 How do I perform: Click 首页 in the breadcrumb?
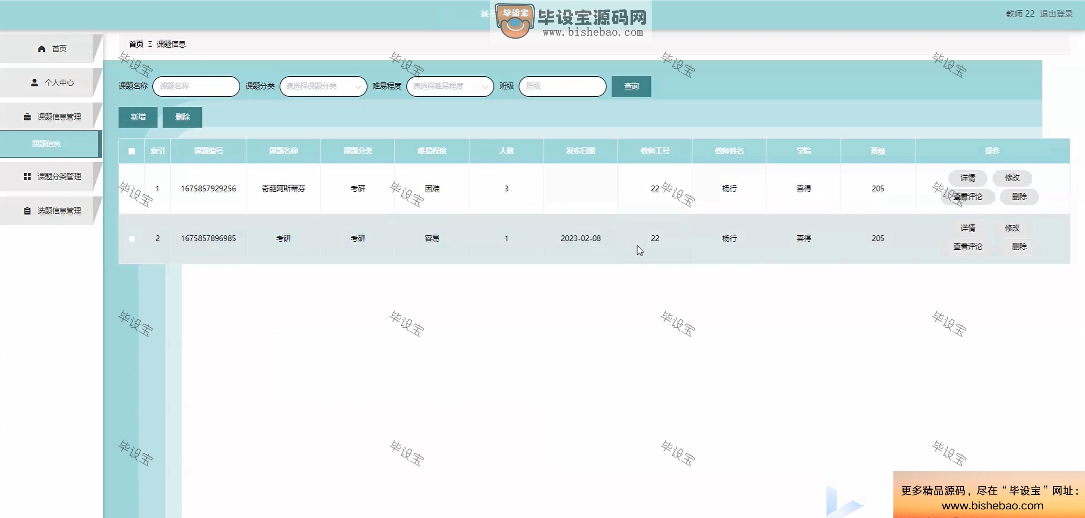(x=136, y=44)
